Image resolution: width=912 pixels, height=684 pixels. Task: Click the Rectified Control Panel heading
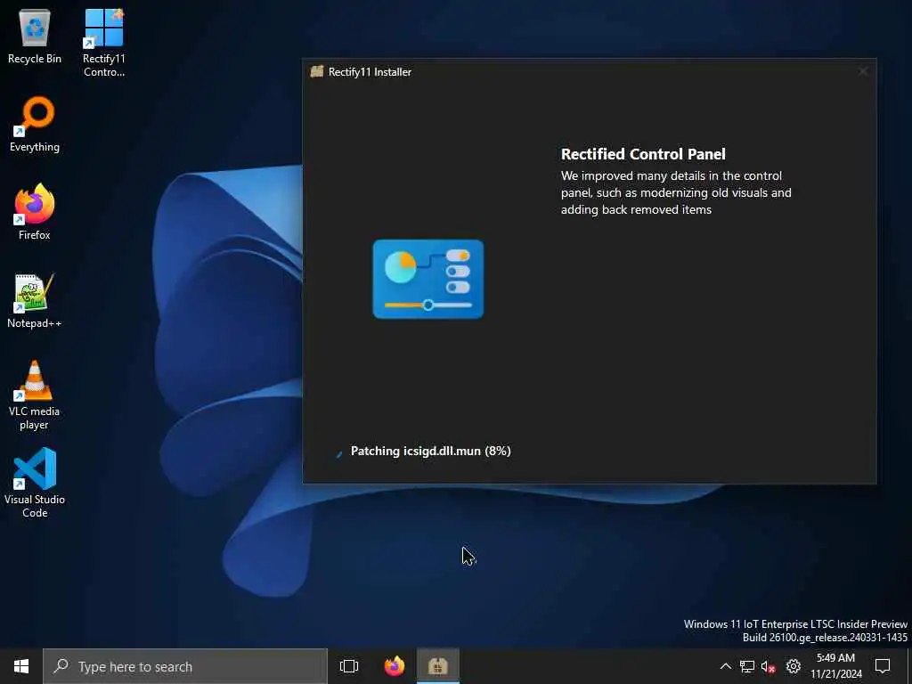coord(643,154)
